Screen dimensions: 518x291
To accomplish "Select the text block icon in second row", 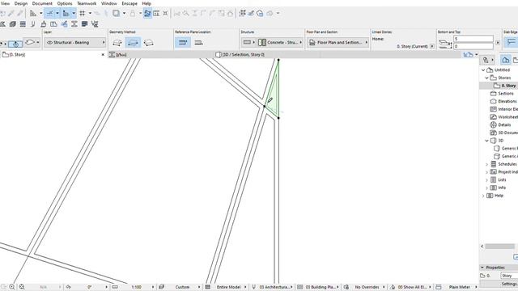I will click(x=84, y=23).
